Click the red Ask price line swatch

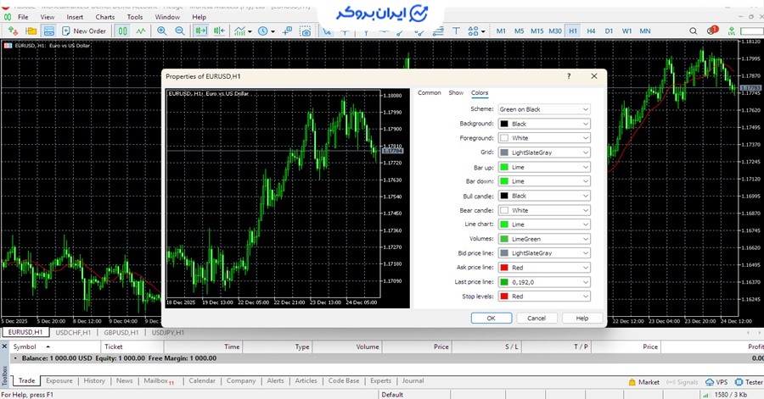coord(504,268)
